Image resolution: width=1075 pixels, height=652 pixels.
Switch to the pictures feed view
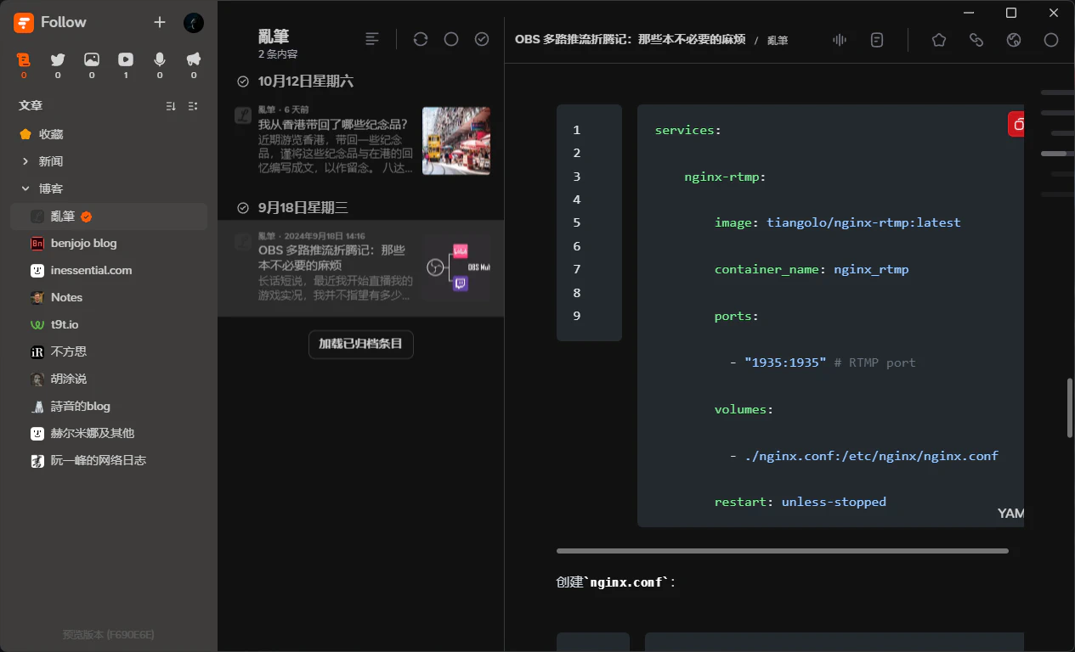[91, 59]
